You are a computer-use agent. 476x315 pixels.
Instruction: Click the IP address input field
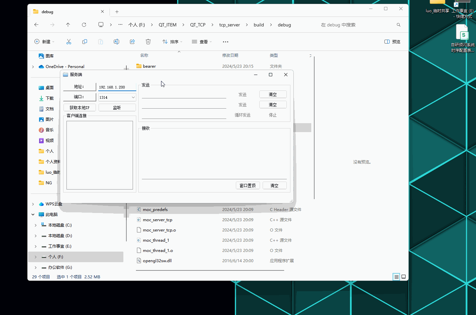click(x=117, y=87)
